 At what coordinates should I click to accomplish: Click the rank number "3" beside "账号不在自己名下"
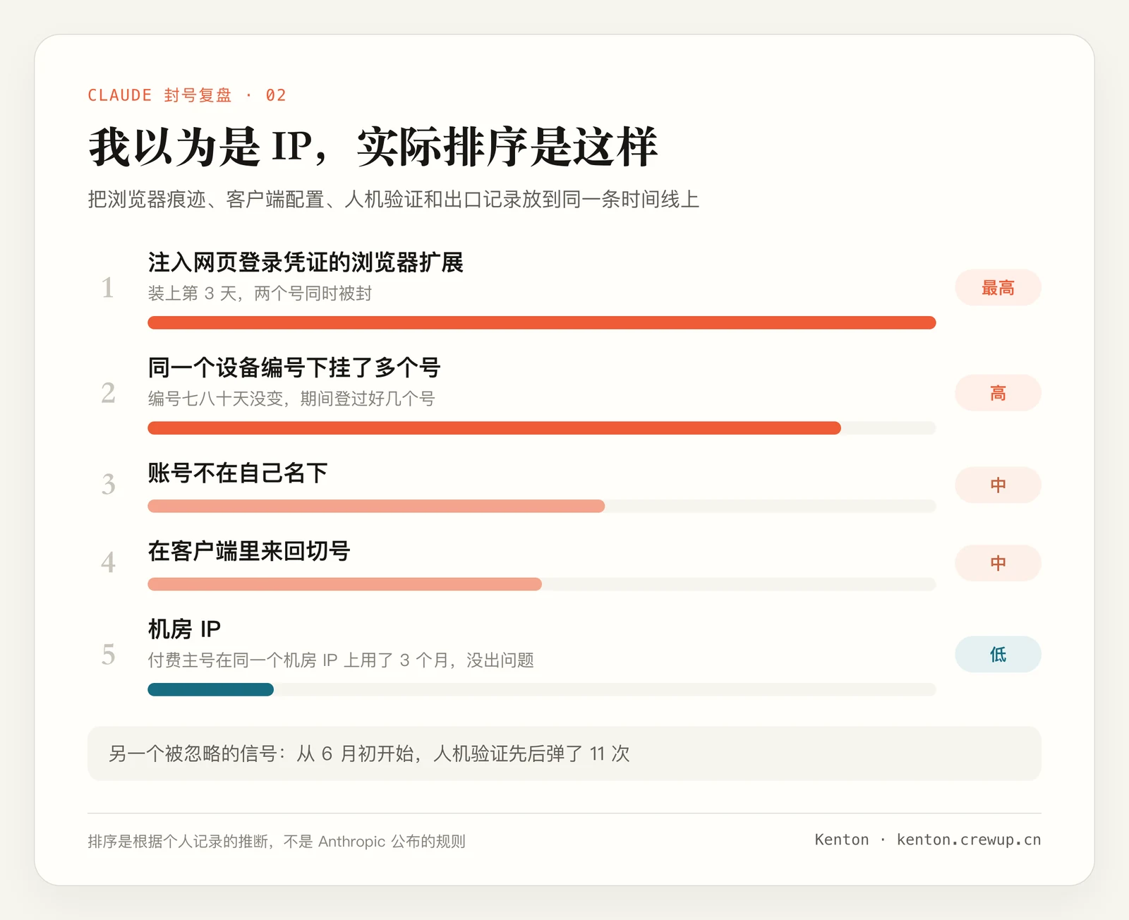(x=108, y=485)
